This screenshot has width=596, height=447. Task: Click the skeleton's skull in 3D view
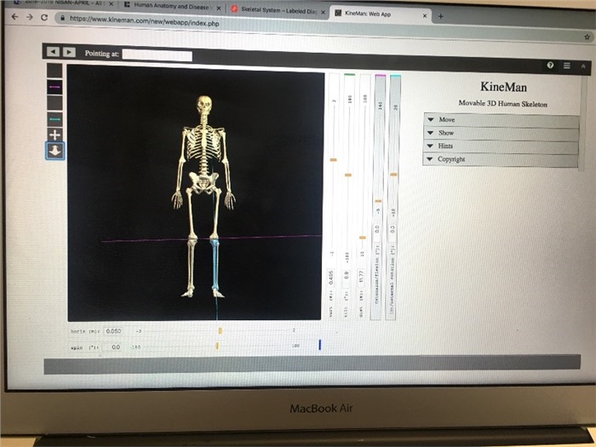pyautogui.click(x=204, y=104)
